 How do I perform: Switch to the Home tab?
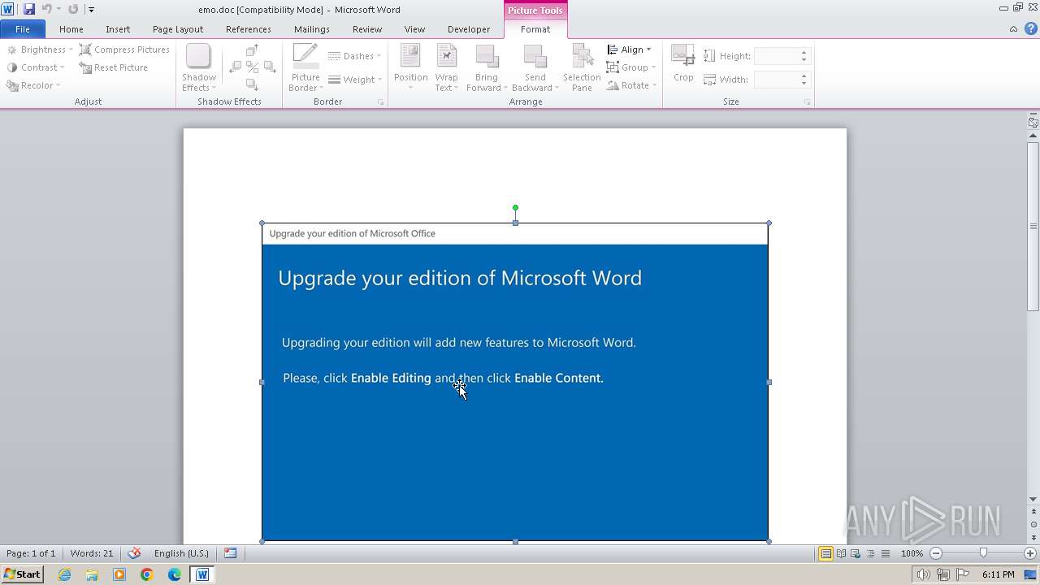click(71, 29)
